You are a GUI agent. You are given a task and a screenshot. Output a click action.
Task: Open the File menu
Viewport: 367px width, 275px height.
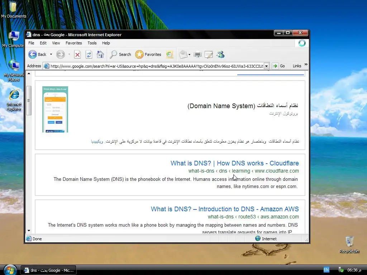click(31, 43)
